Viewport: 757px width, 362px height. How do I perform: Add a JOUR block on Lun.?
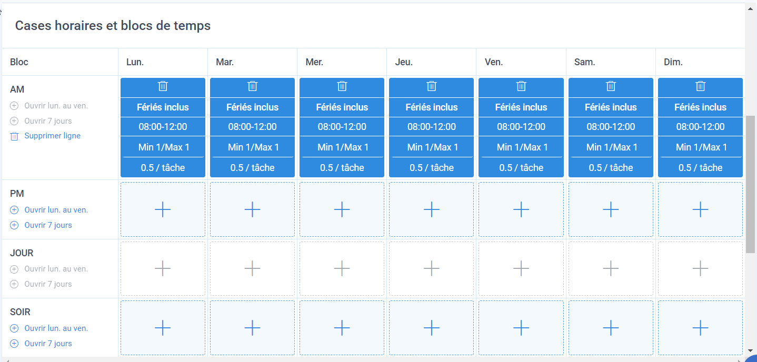[163, 268]
